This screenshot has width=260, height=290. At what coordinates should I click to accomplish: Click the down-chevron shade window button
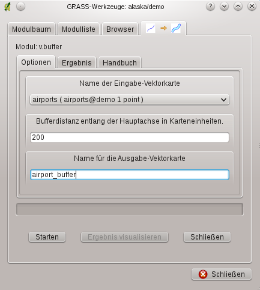(224, 7)
